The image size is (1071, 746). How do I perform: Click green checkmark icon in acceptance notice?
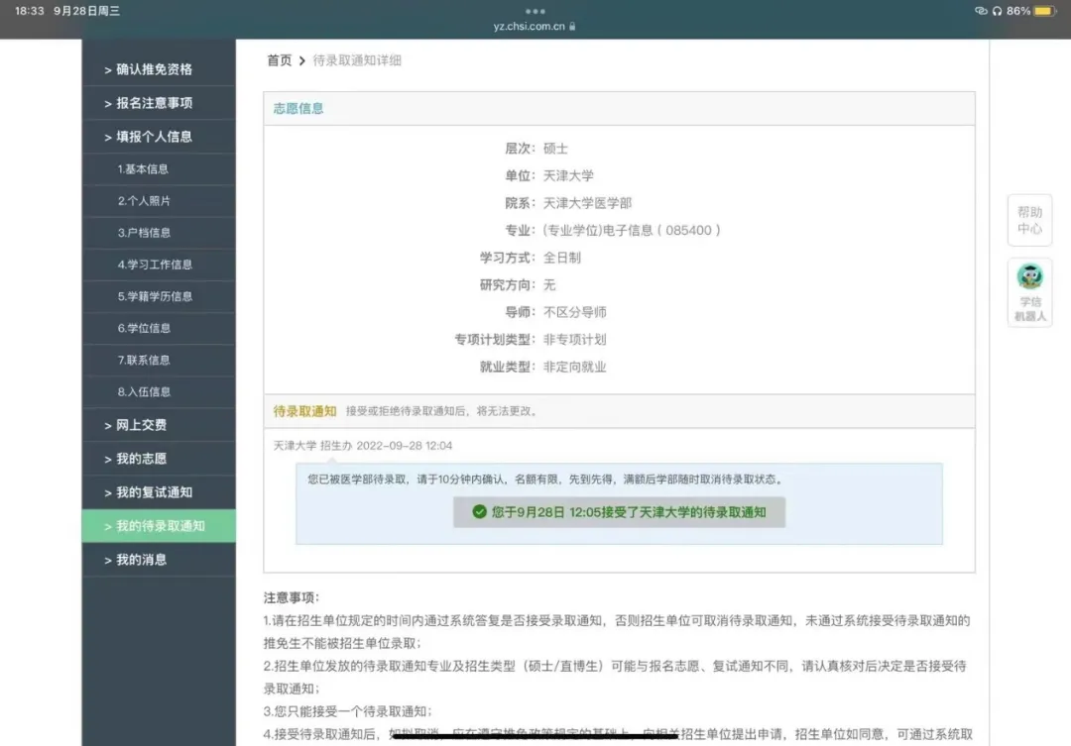tap(480, 512)
